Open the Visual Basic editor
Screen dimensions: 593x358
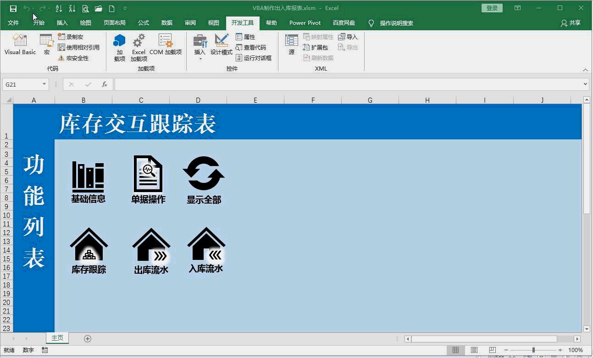[x=20, y=44]
